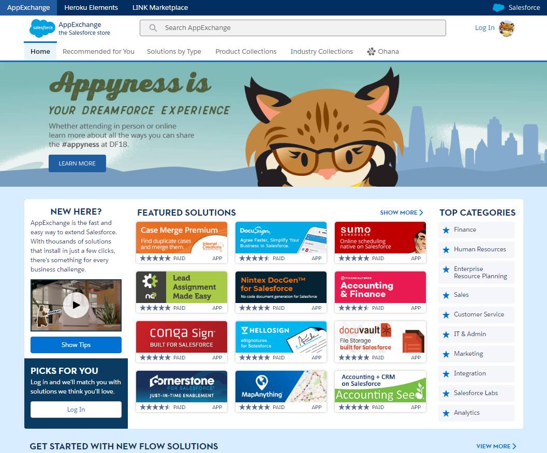Open Industry Collections menu

click(322, 51)
